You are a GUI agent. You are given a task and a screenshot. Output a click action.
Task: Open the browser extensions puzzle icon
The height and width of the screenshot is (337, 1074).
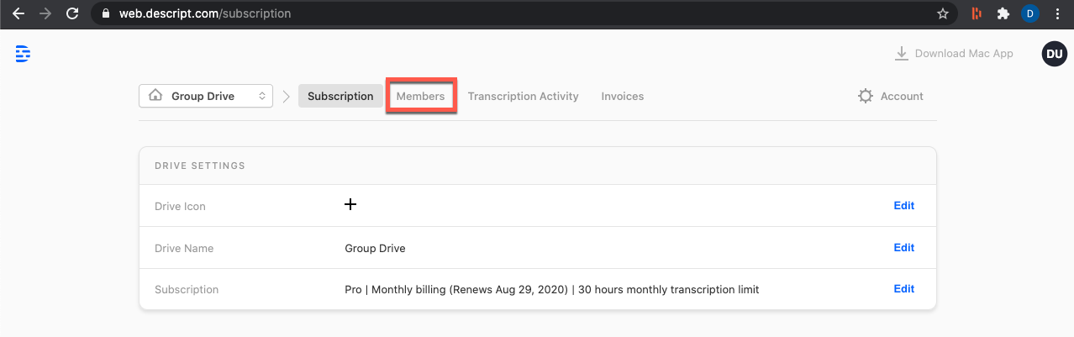pyautogui.click(x=1003, y=13)
